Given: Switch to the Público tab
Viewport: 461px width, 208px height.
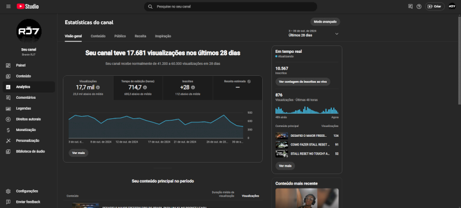Looking at the screenshot, I should click(x=120, y=36).
